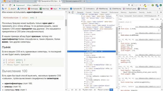
Task: Expand the margin shorthand triangle
Action: pyautogui.click(x=127, y=60)
